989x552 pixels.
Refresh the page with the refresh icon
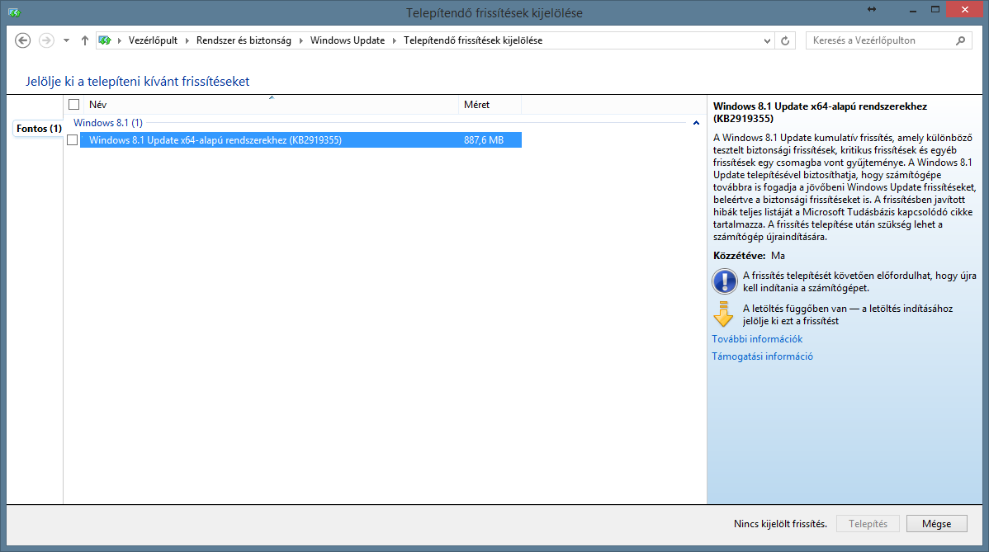click(x=785, y=40)
